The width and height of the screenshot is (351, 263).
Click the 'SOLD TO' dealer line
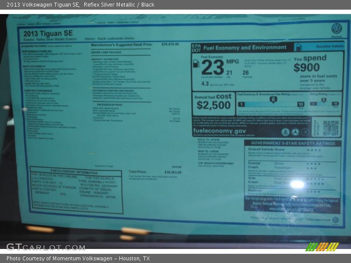point(209,139)
